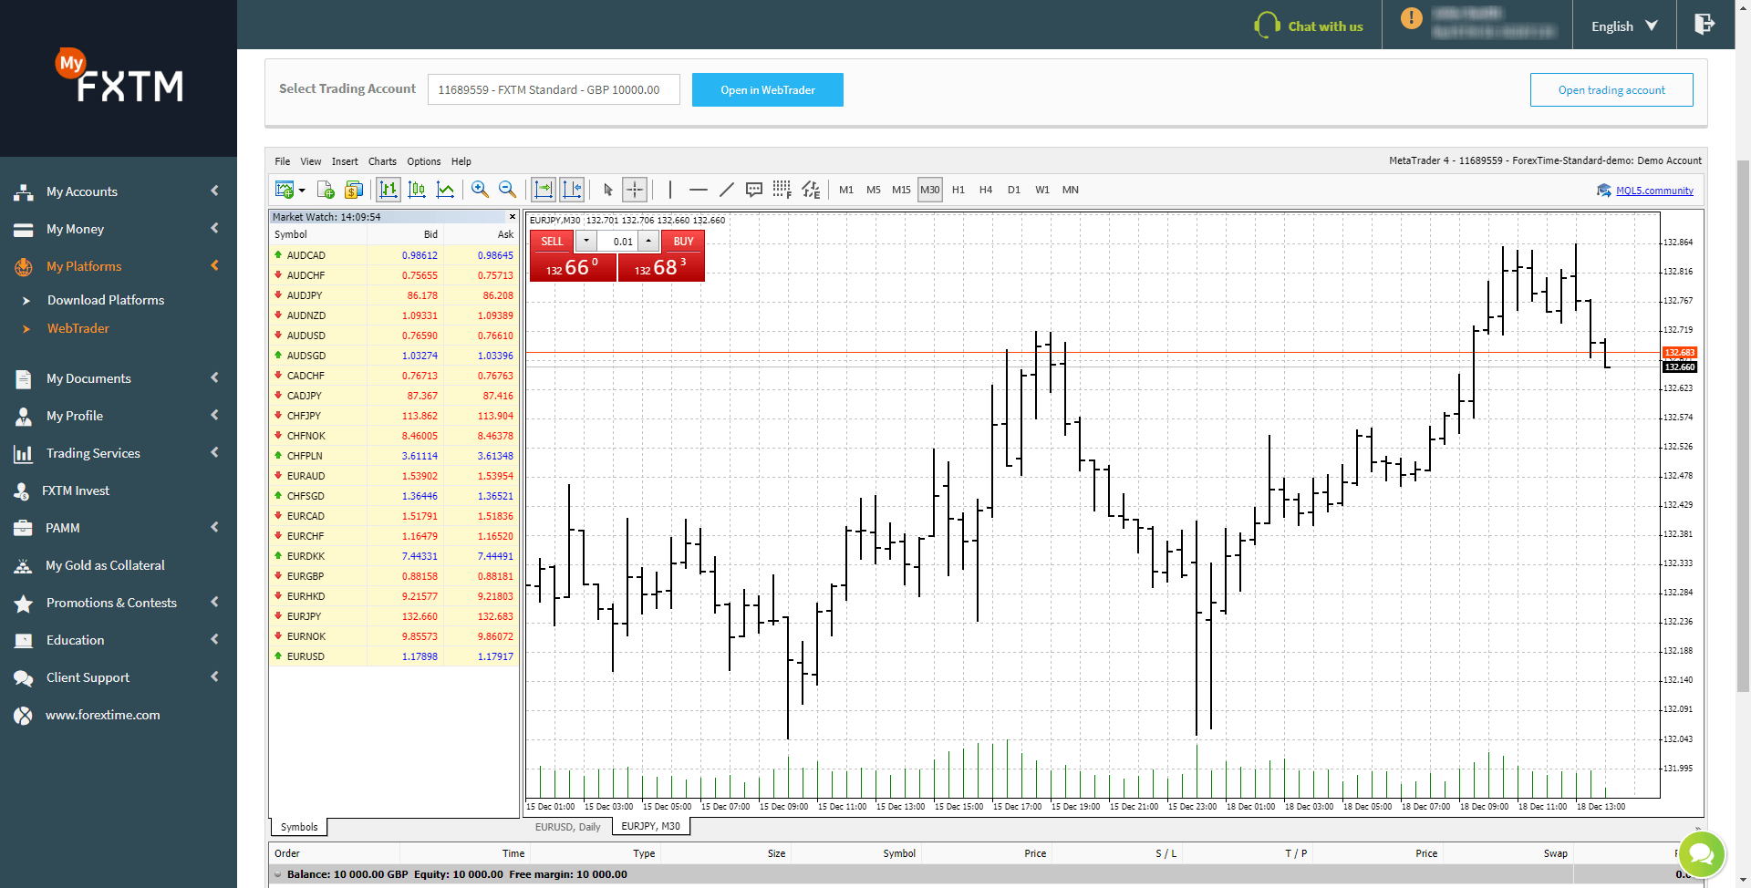Screen dimensions: 1751x888
Task: Select the horizontal line tool
Action: tap(699, 190)
